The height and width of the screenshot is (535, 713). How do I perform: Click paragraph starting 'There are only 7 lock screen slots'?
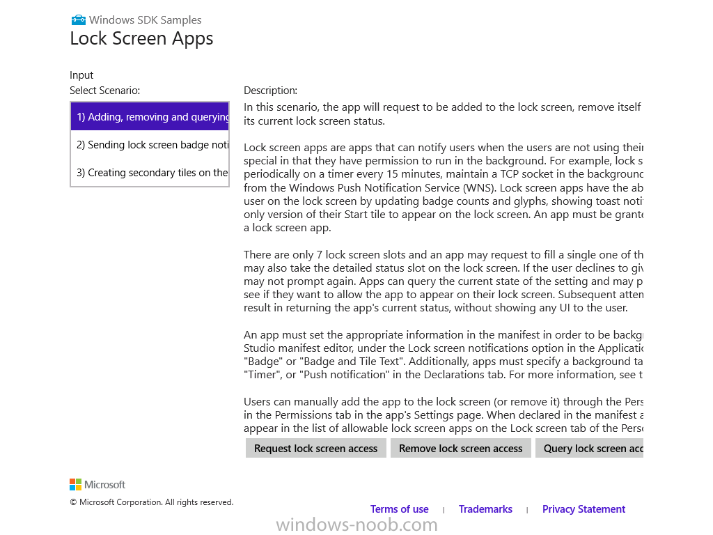tap(444, 281)
